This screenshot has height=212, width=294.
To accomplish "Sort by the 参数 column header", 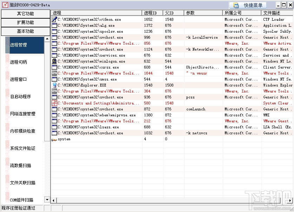I will pos(203,13).
